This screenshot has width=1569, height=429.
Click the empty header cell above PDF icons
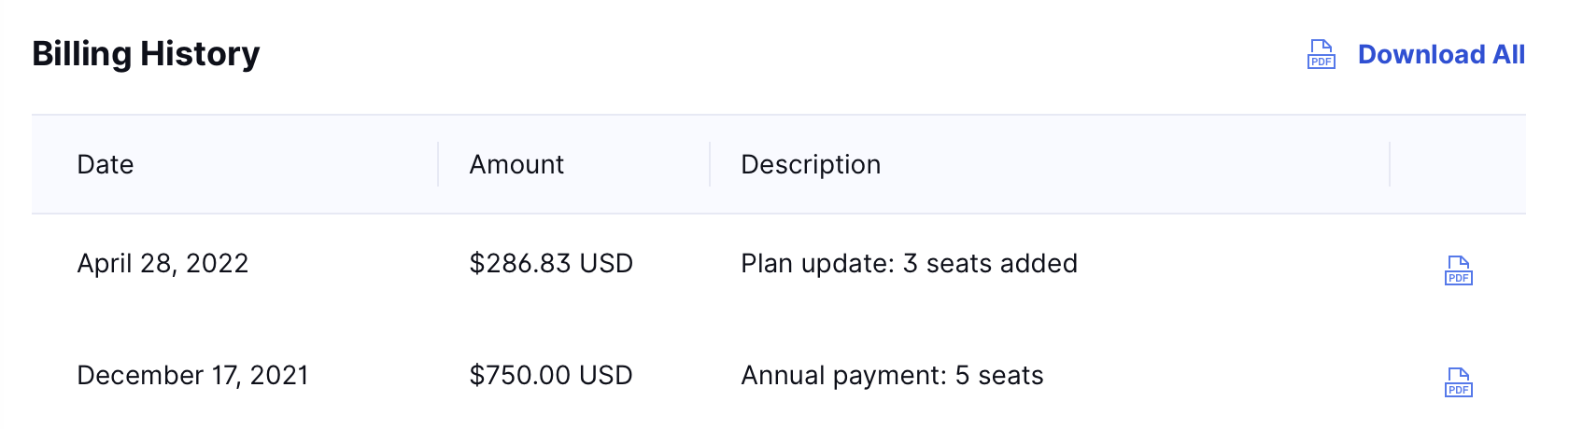click(x=1457, y=164)
